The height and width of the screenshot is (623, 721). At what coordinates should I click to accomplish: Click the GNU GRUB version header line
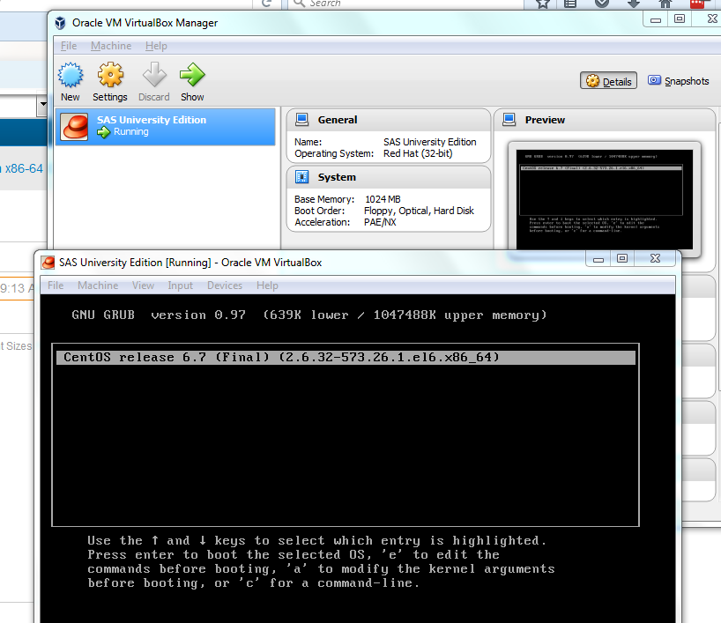click(309, 315)
